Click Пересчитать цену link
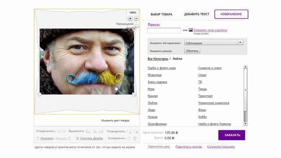 [159, 147]
